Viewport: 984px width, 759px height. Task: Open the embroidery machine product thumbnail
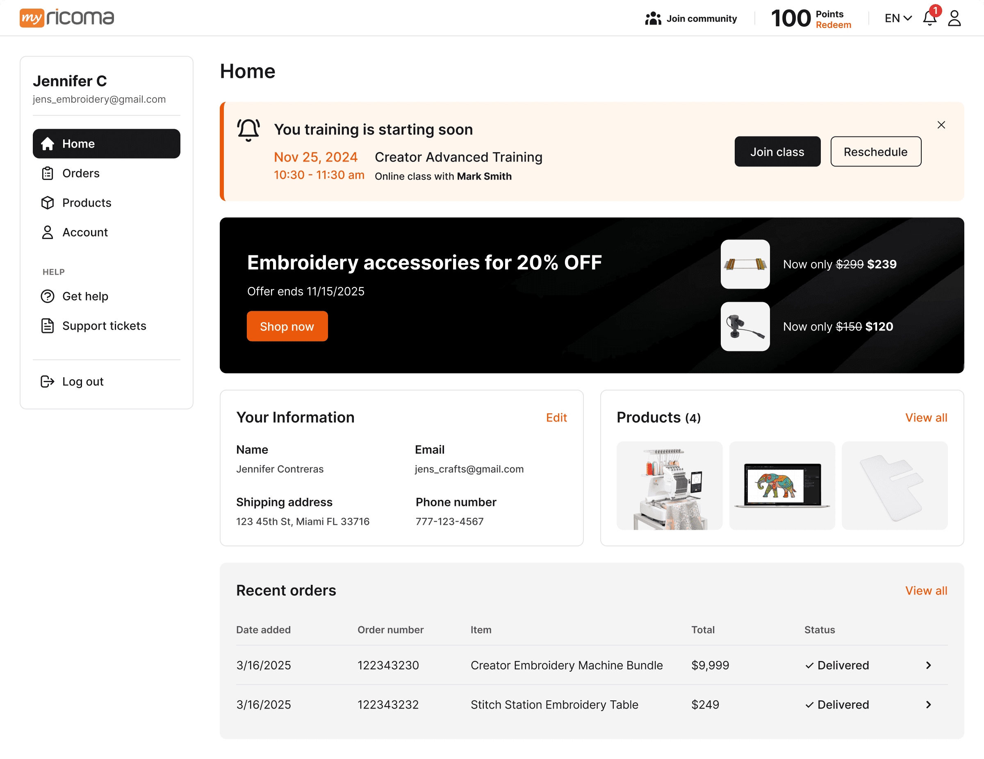click(670, 485)
